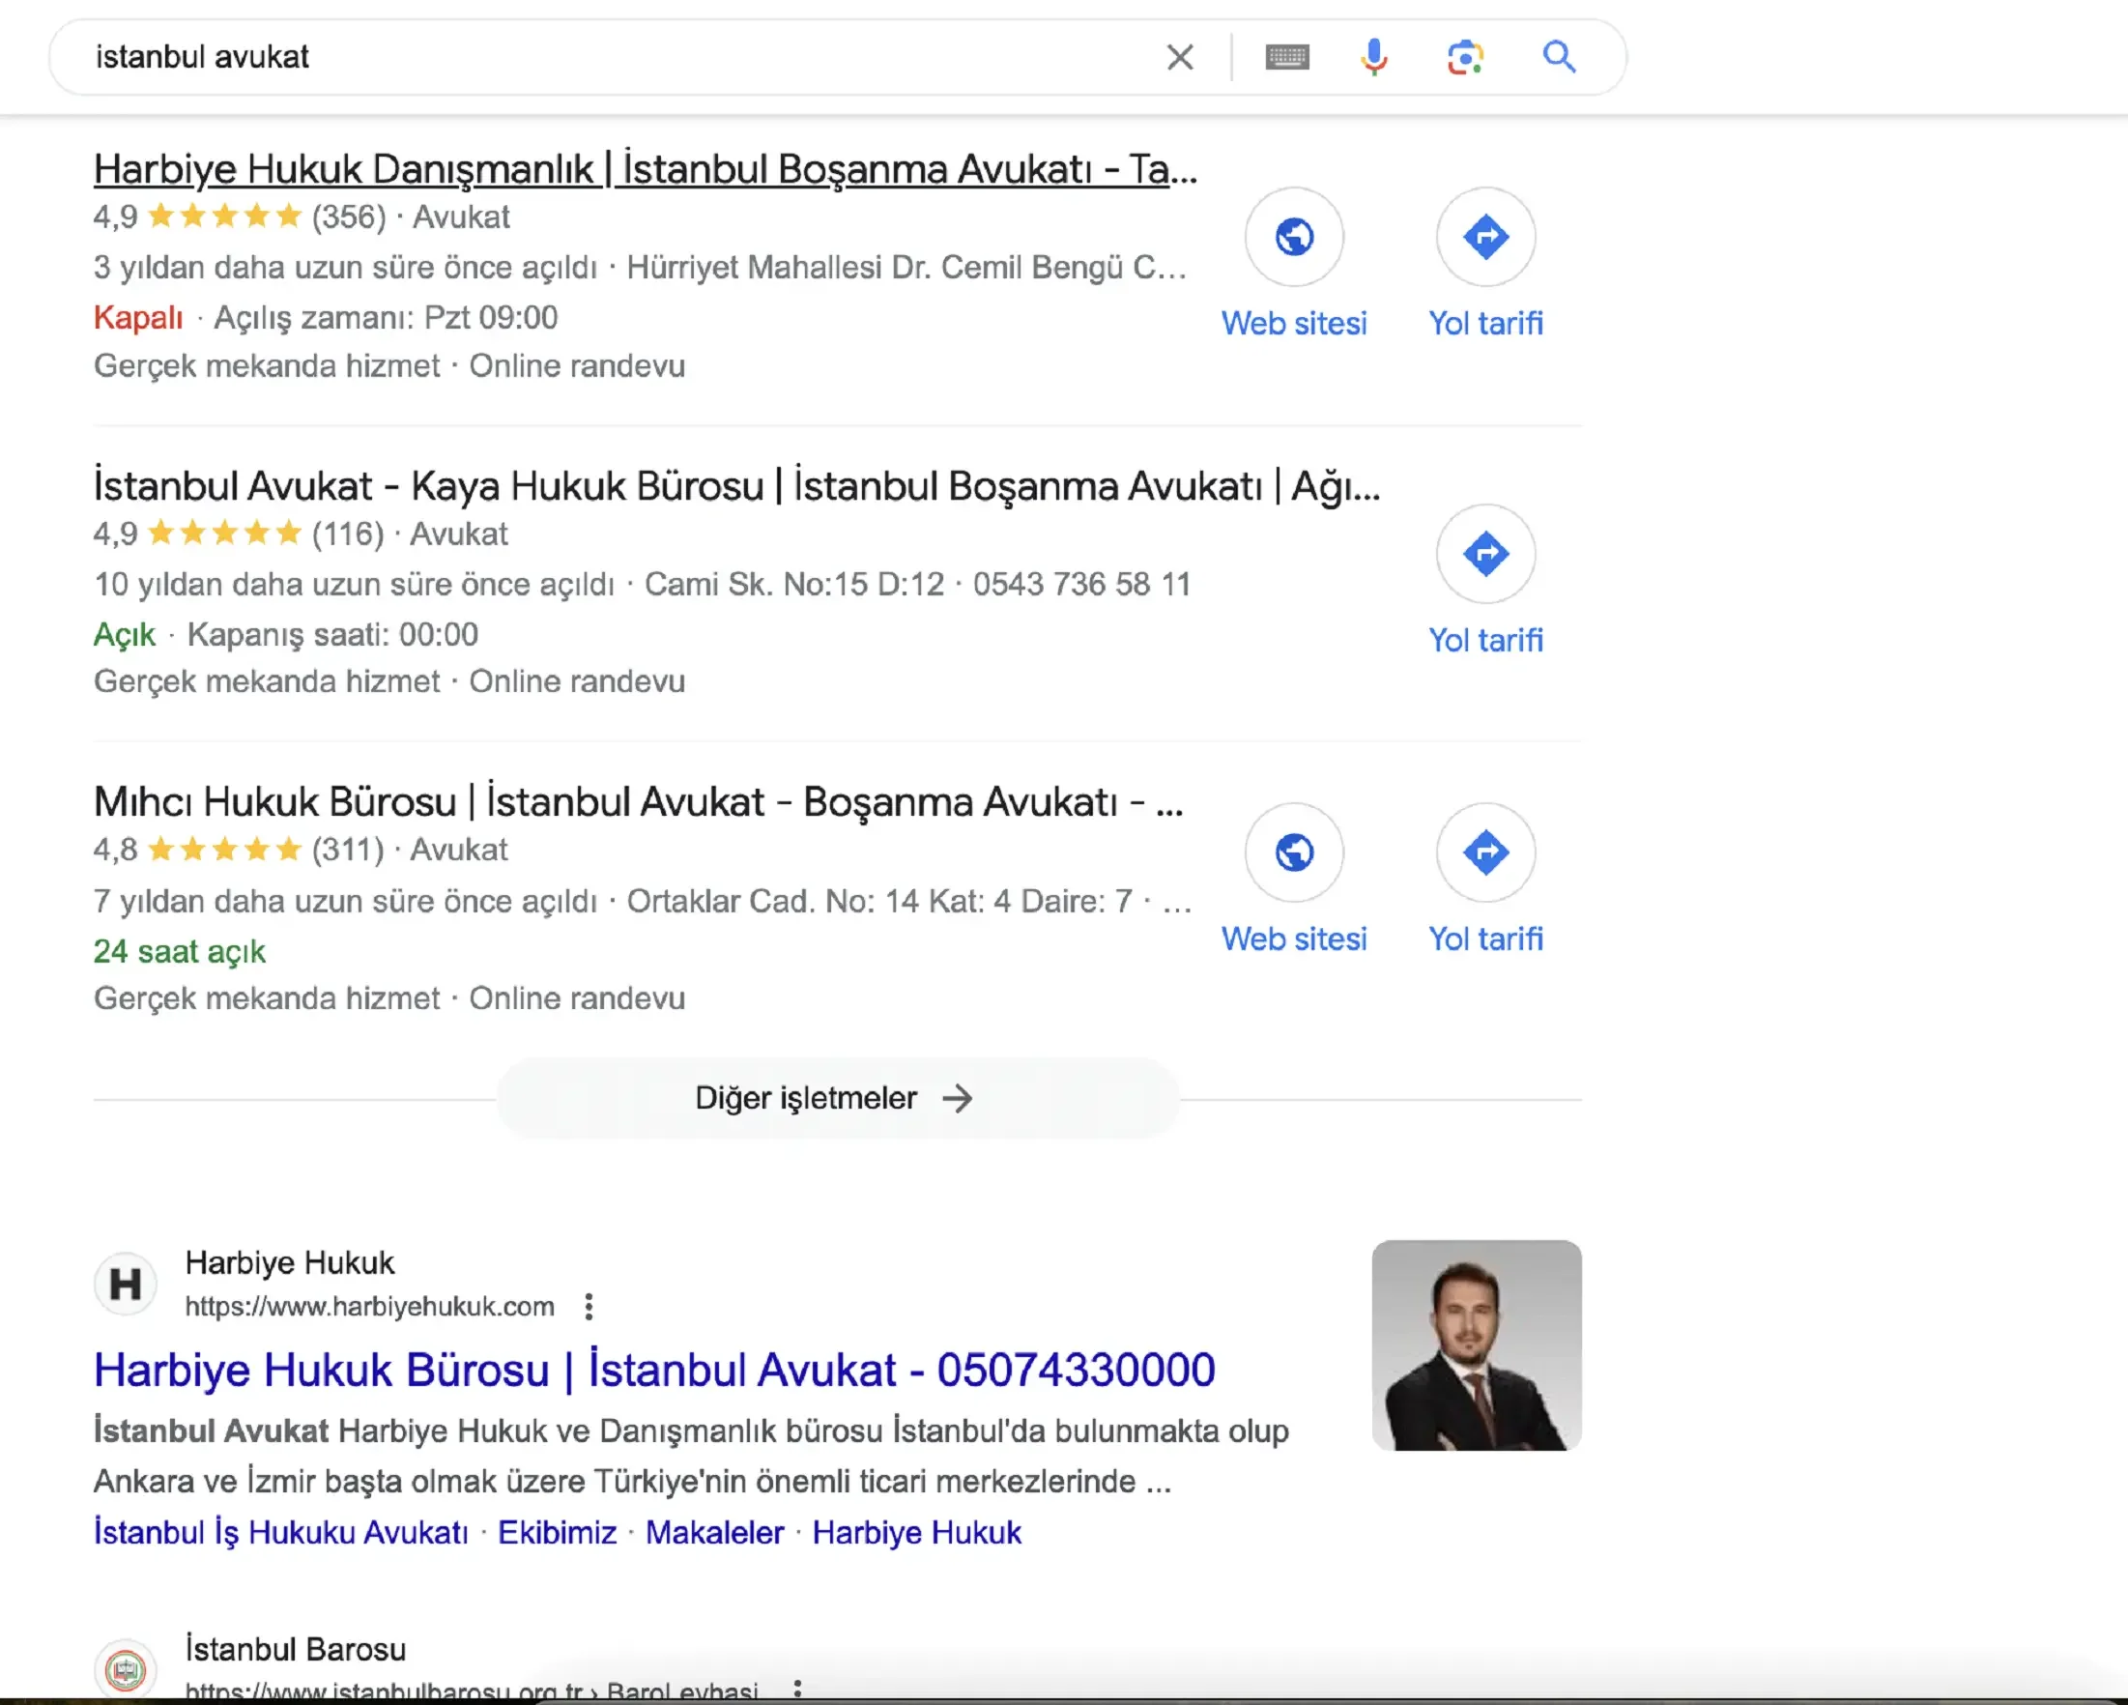The width and height of the screenshot is (2128, 1705).
Task: Open the Makaleler sitelink
Action: pos(713,1532)
